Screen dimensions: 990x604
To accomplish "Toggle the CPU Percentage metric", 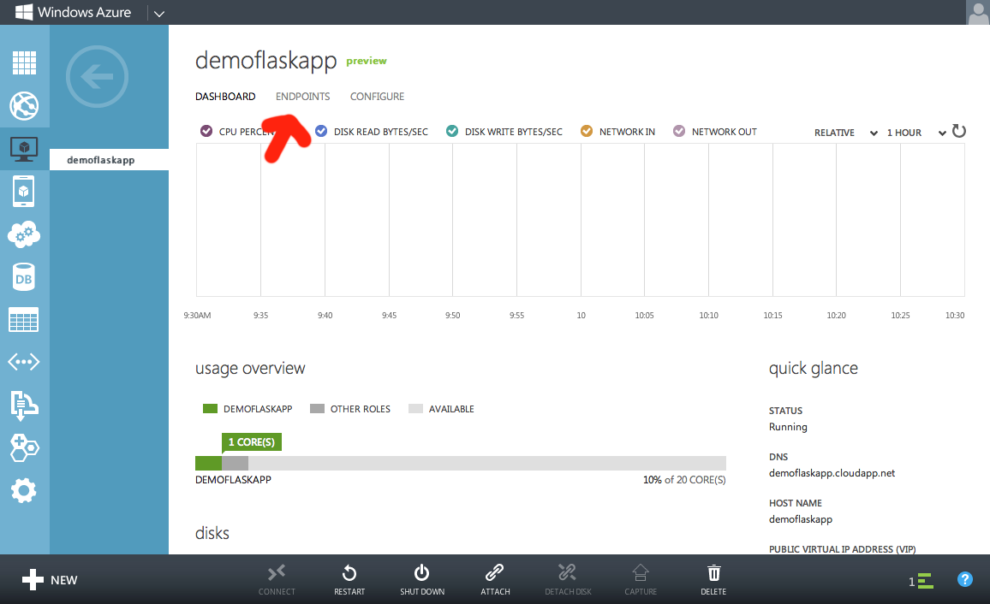I will (x=206, y=131).
